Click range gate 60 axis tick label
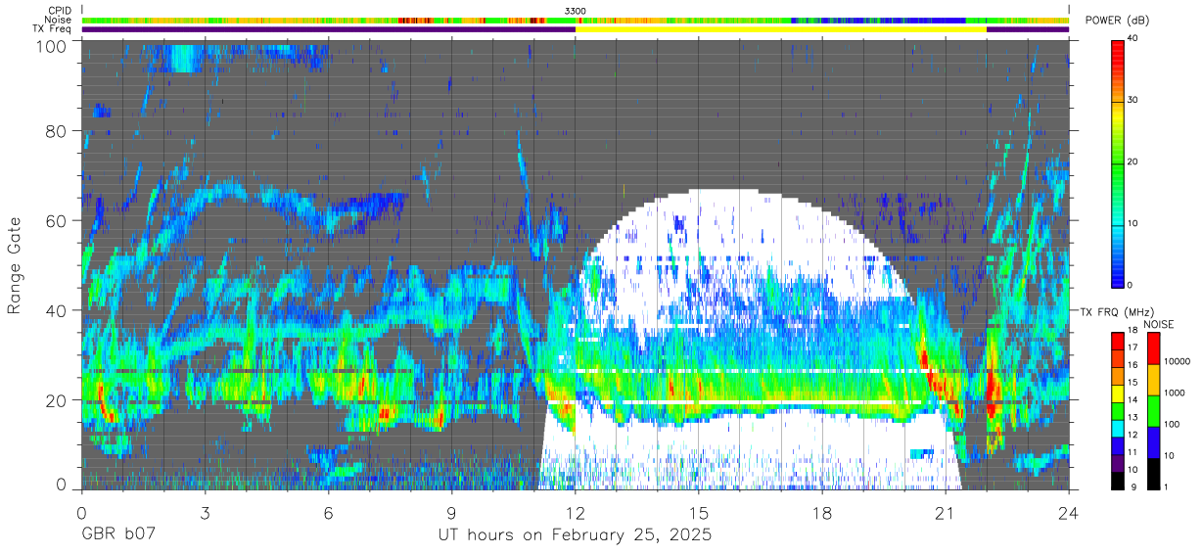Viewport: 1202px width, 555px height. pyautogui.click(x=55, y=221)
